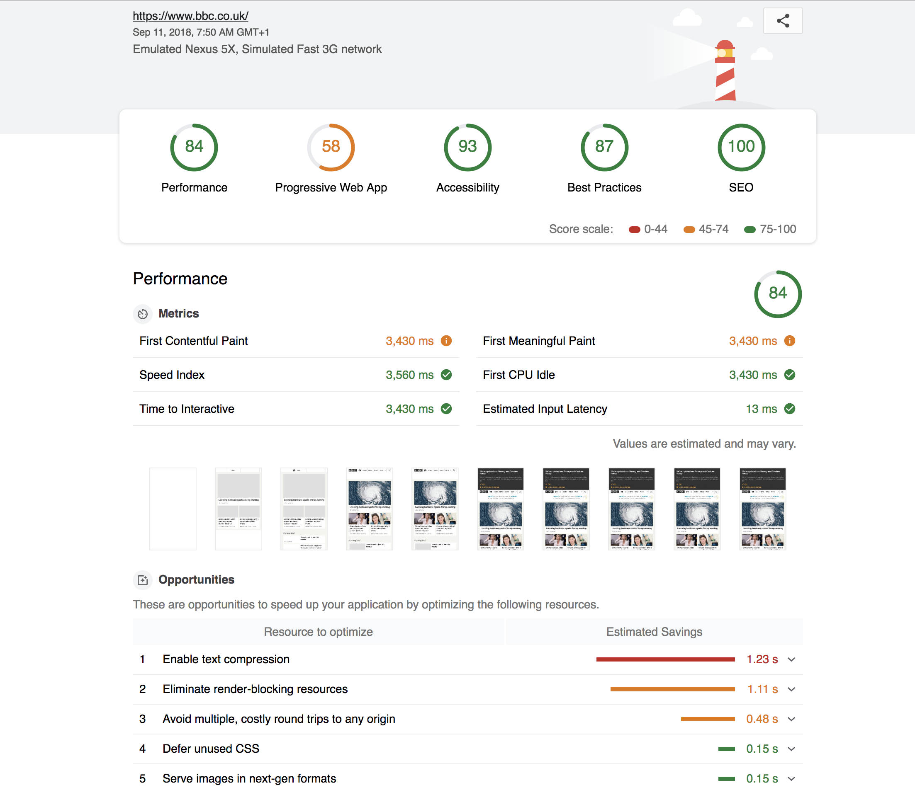
Task: Click the SEO 100 score gauge
Action: pyautogui.click(x=741, y=148)
